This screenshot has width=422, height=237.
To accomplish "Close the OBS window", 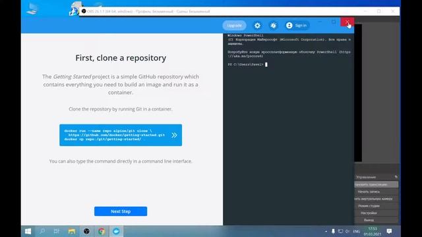I will pyautogui.click(x=393, y=11).
